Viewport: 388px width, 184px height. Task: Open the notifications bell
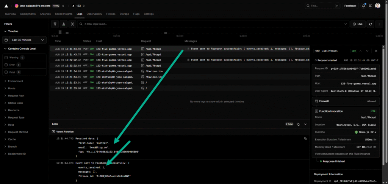click(364, 6)
